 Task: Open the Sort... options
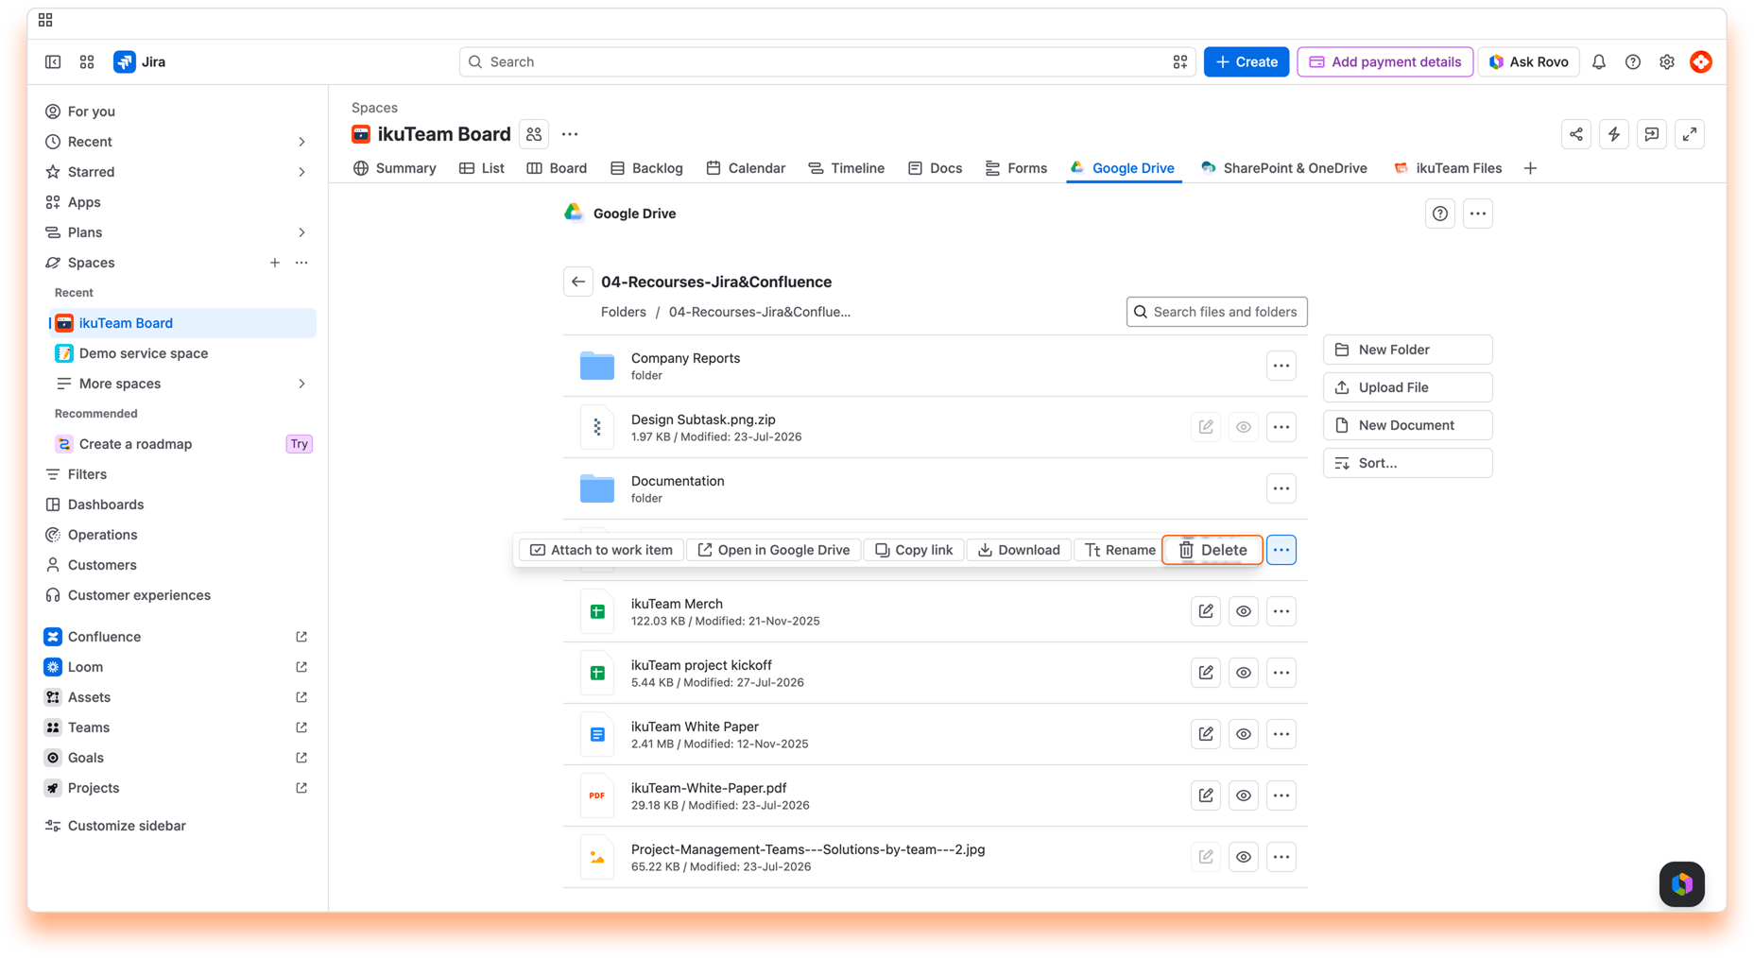[x=1407, y=463]
